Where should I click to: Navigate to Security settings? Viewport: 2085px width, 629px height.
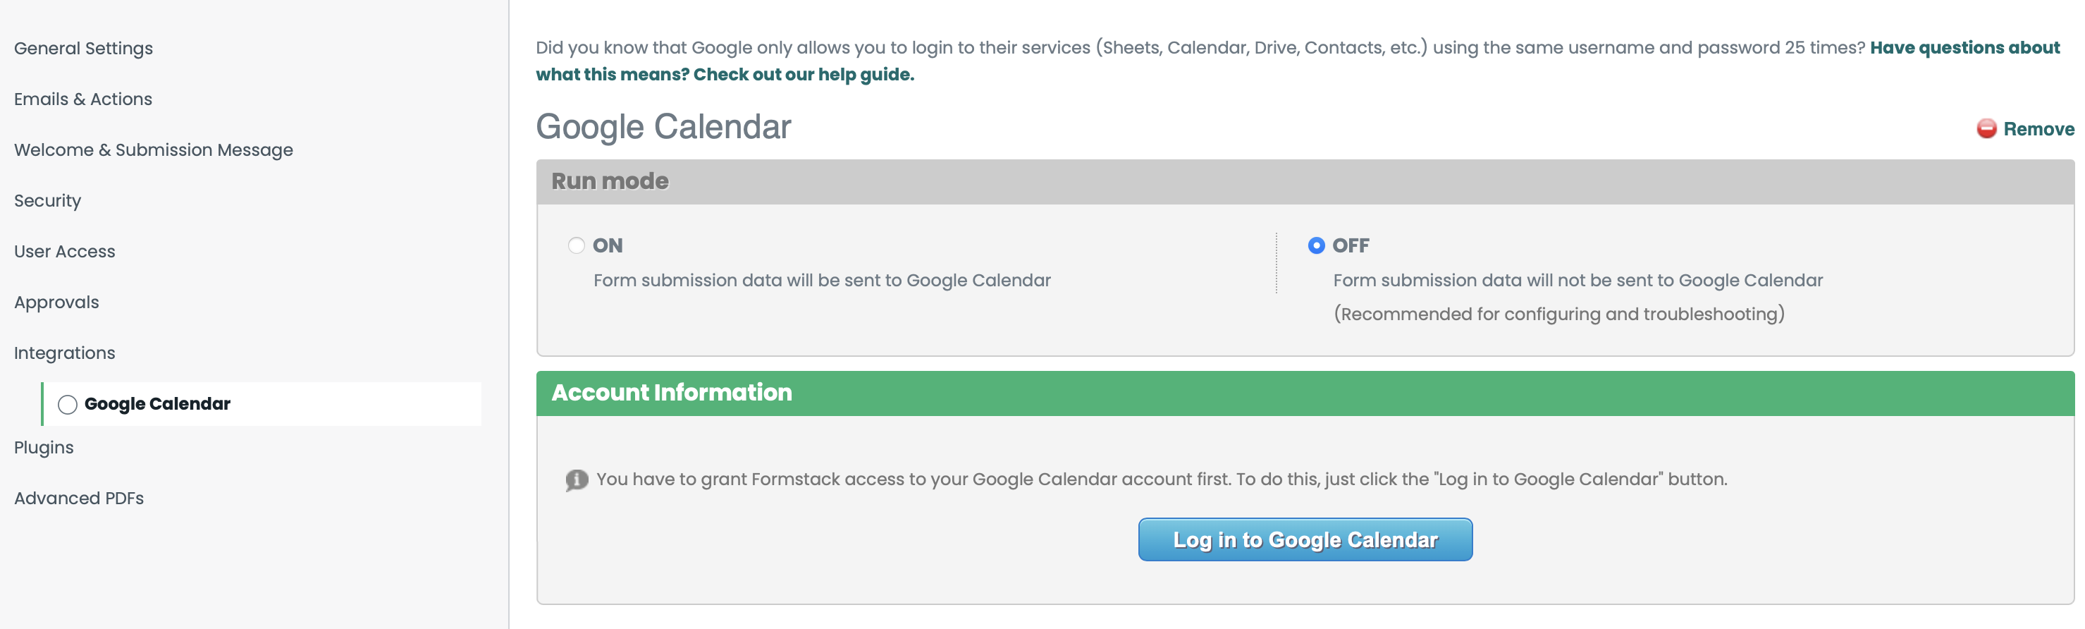pos(47,201)
